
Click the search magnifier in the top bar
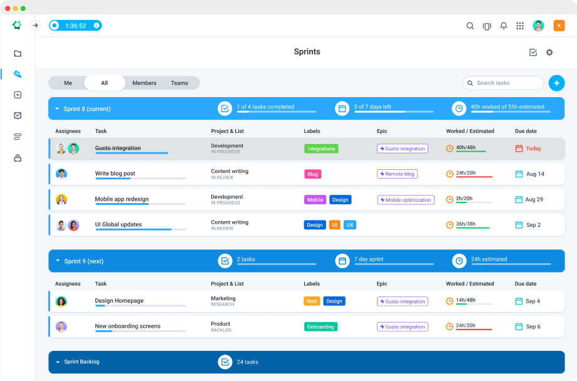[470, 26]
